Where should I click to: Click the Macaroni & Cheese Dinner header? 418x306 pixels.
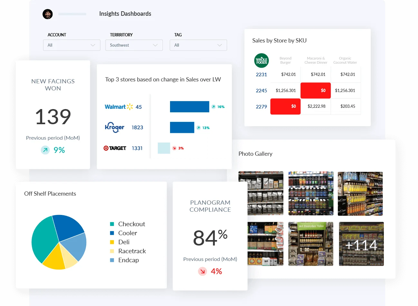316,60
